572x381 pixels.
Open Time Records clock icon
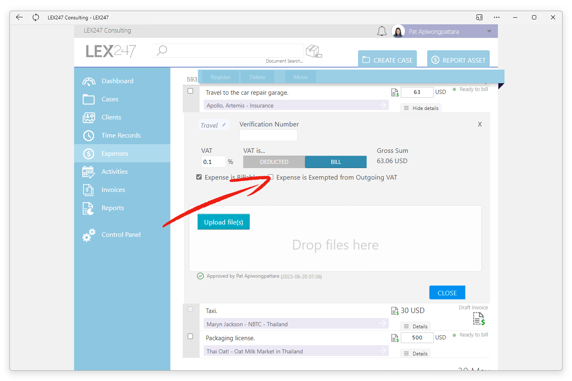point(89,136)
